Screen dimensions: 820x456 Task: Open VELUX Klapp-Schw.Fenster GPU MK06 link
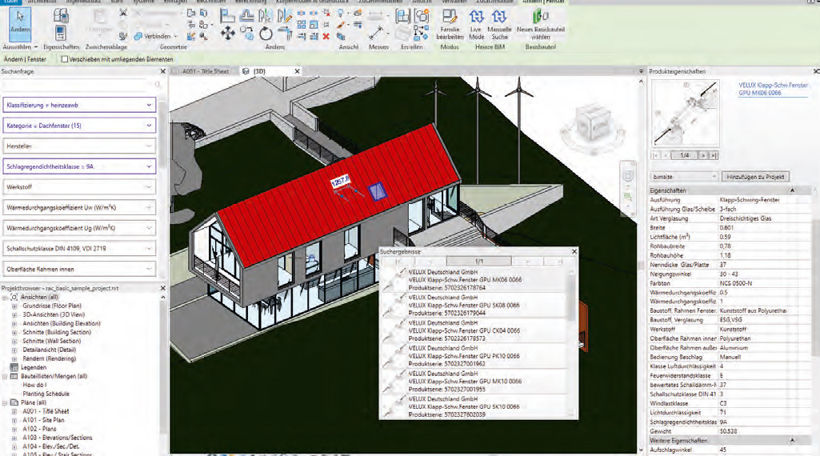[773, 89]
